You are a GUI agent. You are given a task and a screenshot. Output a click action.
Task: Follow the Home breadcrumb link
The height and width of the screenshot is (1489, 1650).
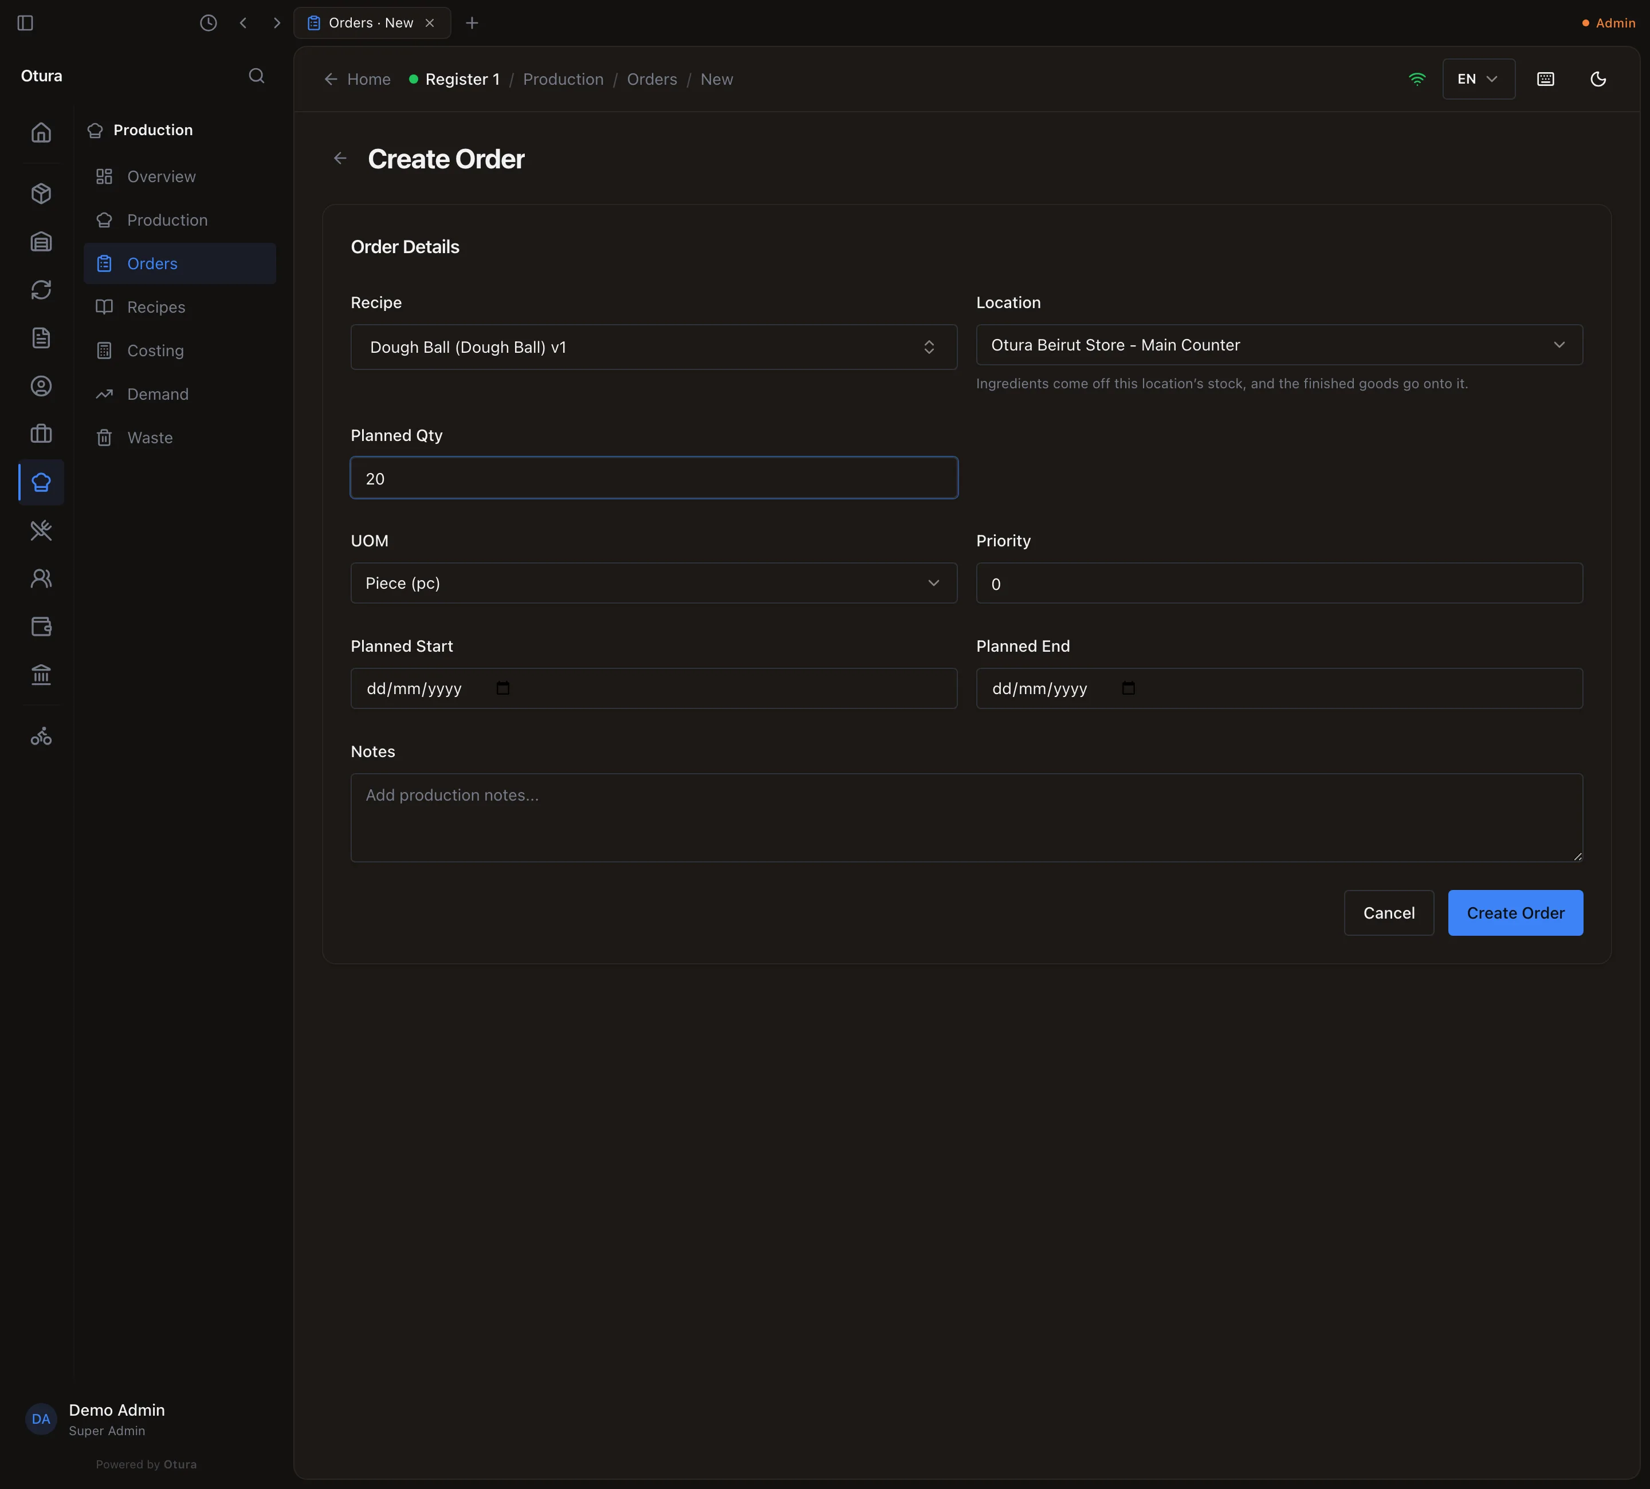coord(357,80)
